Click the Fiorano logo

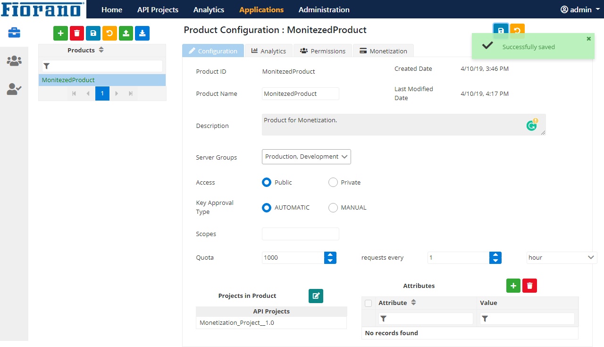tap(43, 9)
